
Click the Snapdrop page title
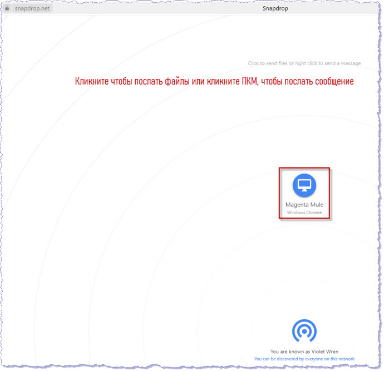tap(275, 8)
